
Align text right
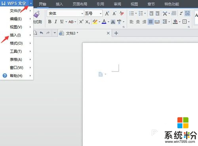pos(144,22)
